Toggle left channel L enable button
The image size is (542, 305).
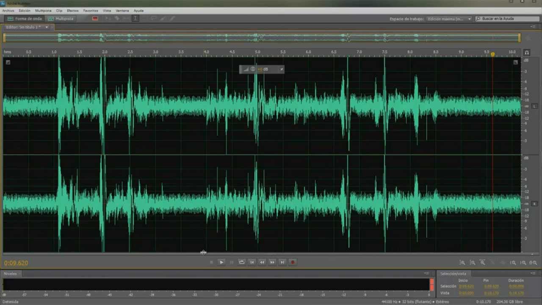534,106
